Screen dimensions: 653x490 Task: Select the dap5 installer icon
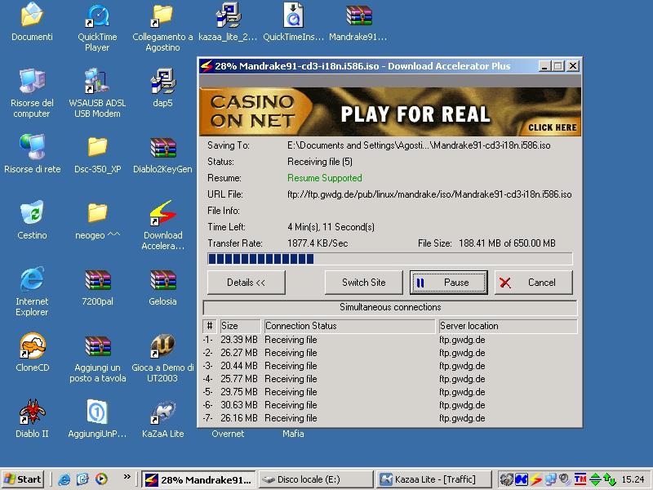[x=162, y=81]
